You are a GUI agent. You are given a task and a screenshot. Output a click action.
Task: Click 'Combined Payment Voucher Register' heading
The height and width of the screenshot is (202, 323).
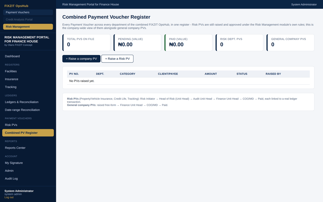(106, 17)
